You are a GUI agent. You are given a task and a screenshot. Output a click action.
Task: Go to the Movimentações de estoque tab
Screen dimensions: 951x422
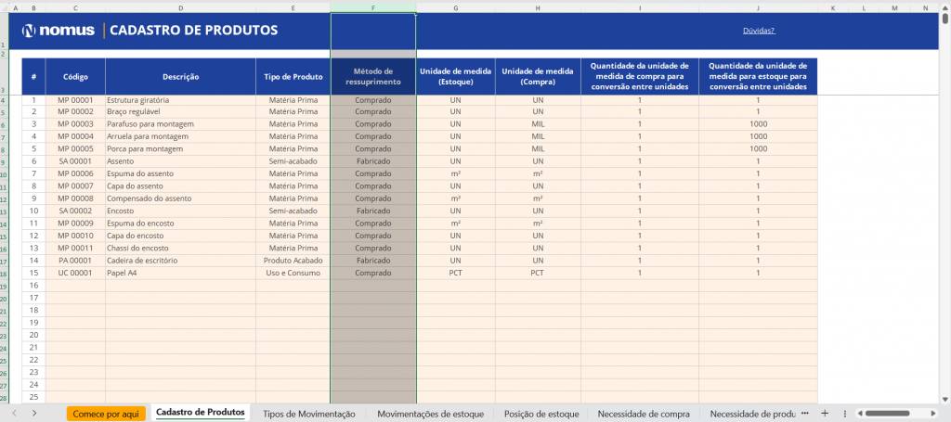point(430,414)
